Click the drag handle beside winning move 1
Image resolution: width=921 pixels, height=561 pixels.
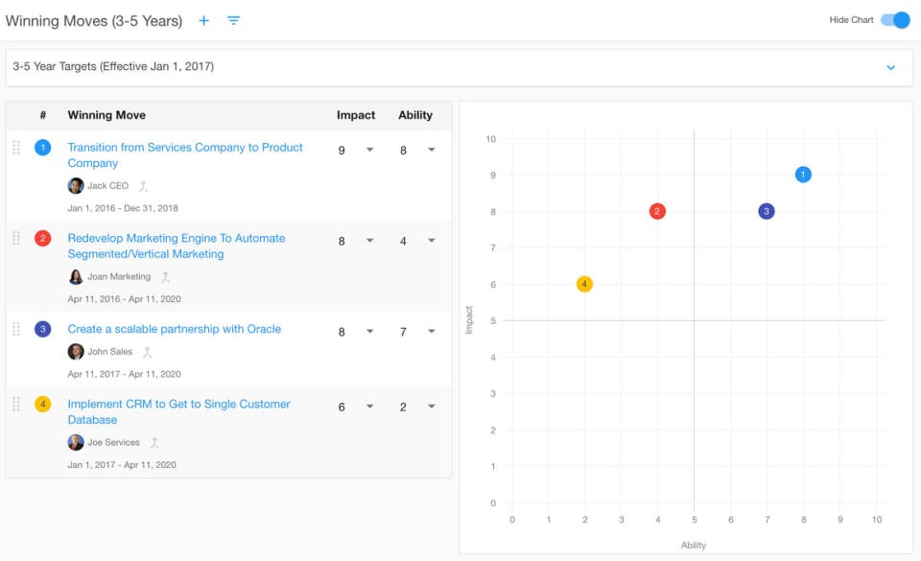[16, 148]
